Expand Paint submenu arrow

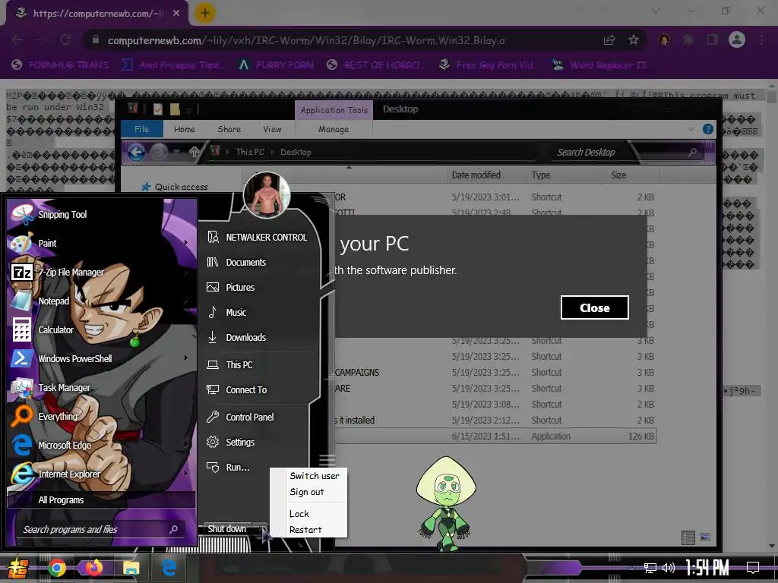point(186,243)
